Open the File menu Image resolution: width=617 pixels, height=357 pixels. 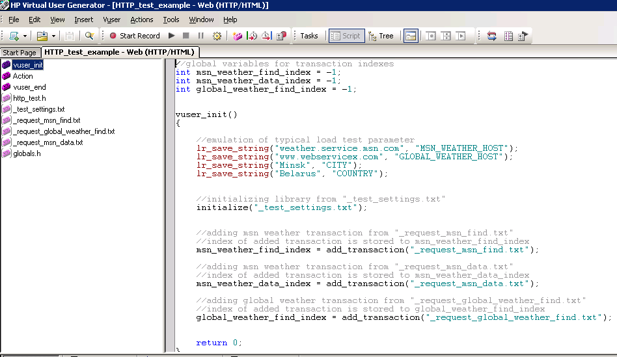(x=14, y=20)
